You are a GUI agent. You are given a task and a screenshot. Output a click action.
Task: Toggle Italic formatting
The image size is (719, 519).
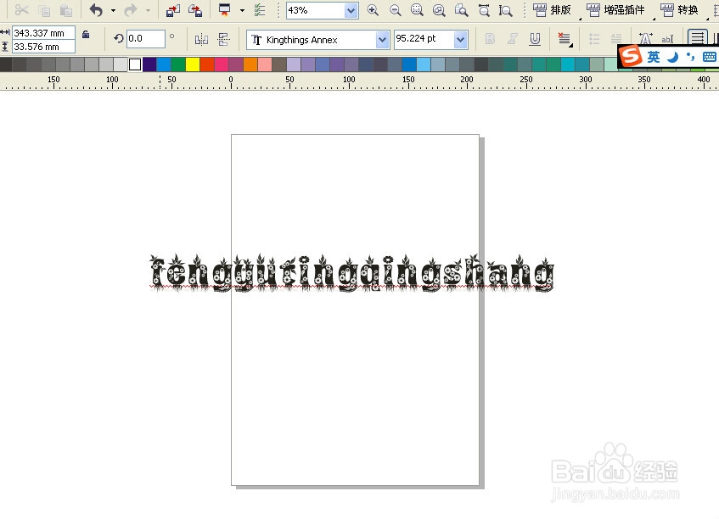coord(512,39)
